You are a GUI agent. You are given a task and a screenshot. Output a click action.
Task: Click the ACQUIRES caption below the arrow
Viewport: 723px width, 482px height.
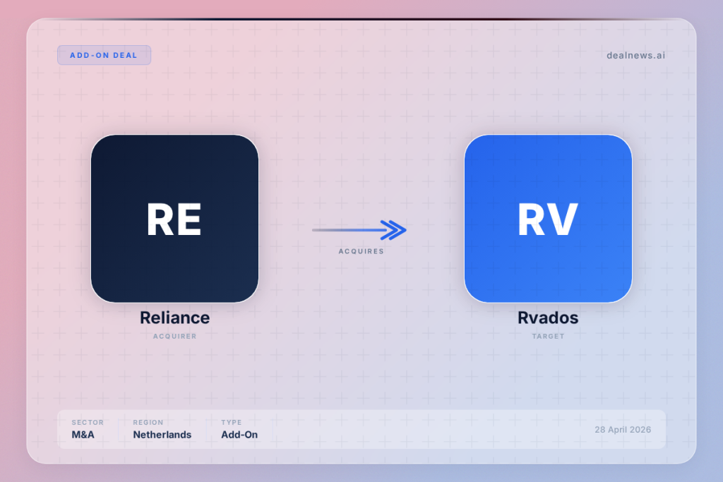point(361,251)
